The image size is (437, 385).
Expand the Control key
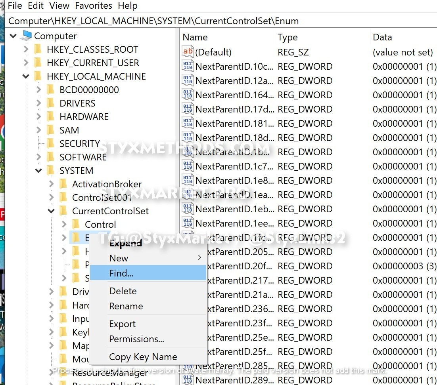(x=64, y=224)
